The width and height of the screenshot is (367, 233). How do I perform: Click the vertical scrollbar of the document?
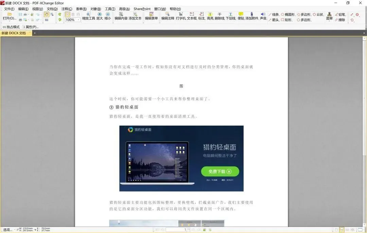(x=364, y=131)
